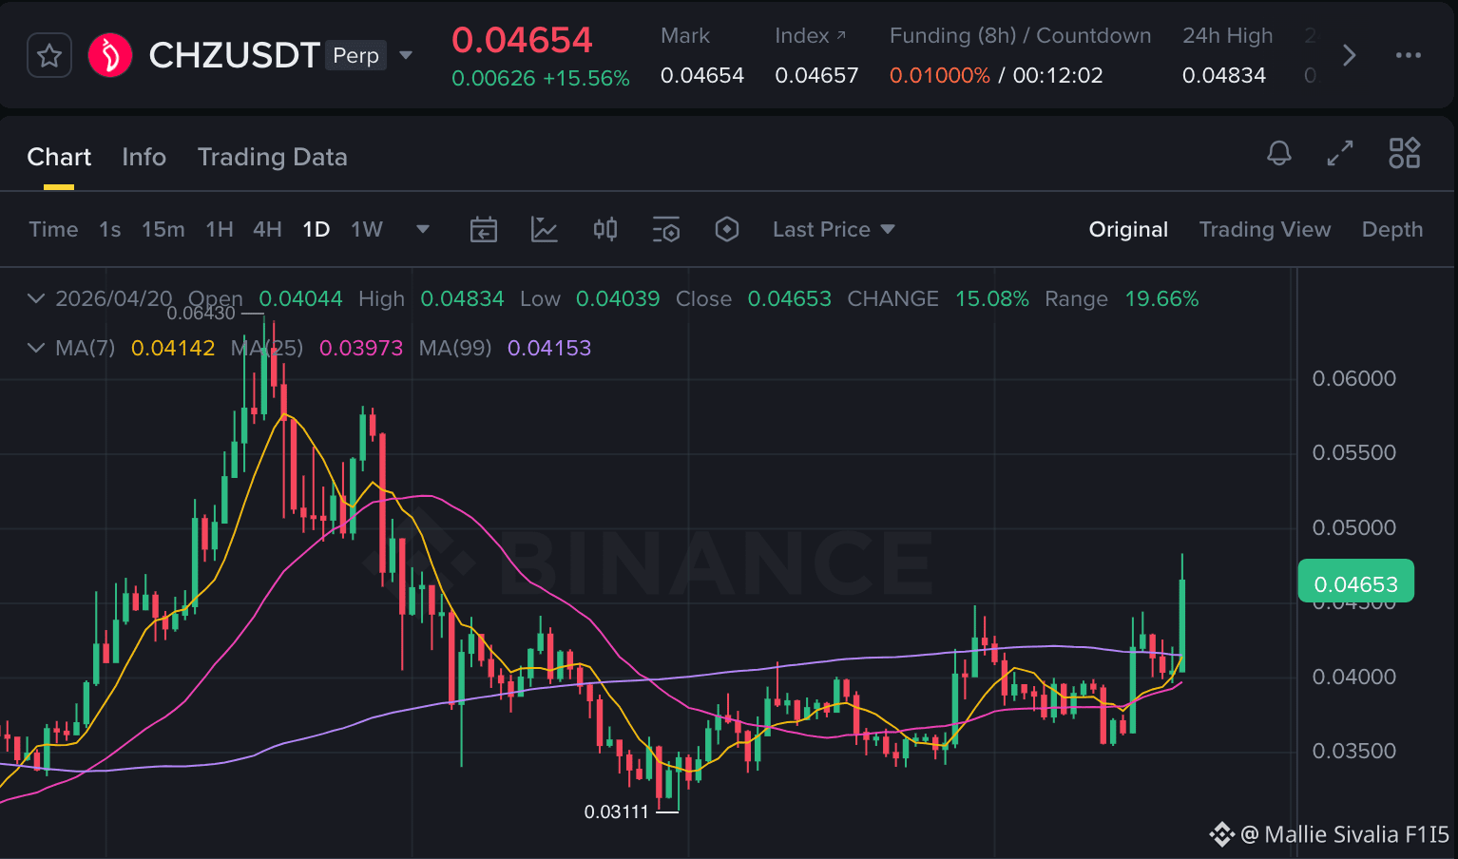The height and width of the screenshot is (859, 1458).
Task: Click the Mark price value 0.04654
Action: (x=702, y=75)
